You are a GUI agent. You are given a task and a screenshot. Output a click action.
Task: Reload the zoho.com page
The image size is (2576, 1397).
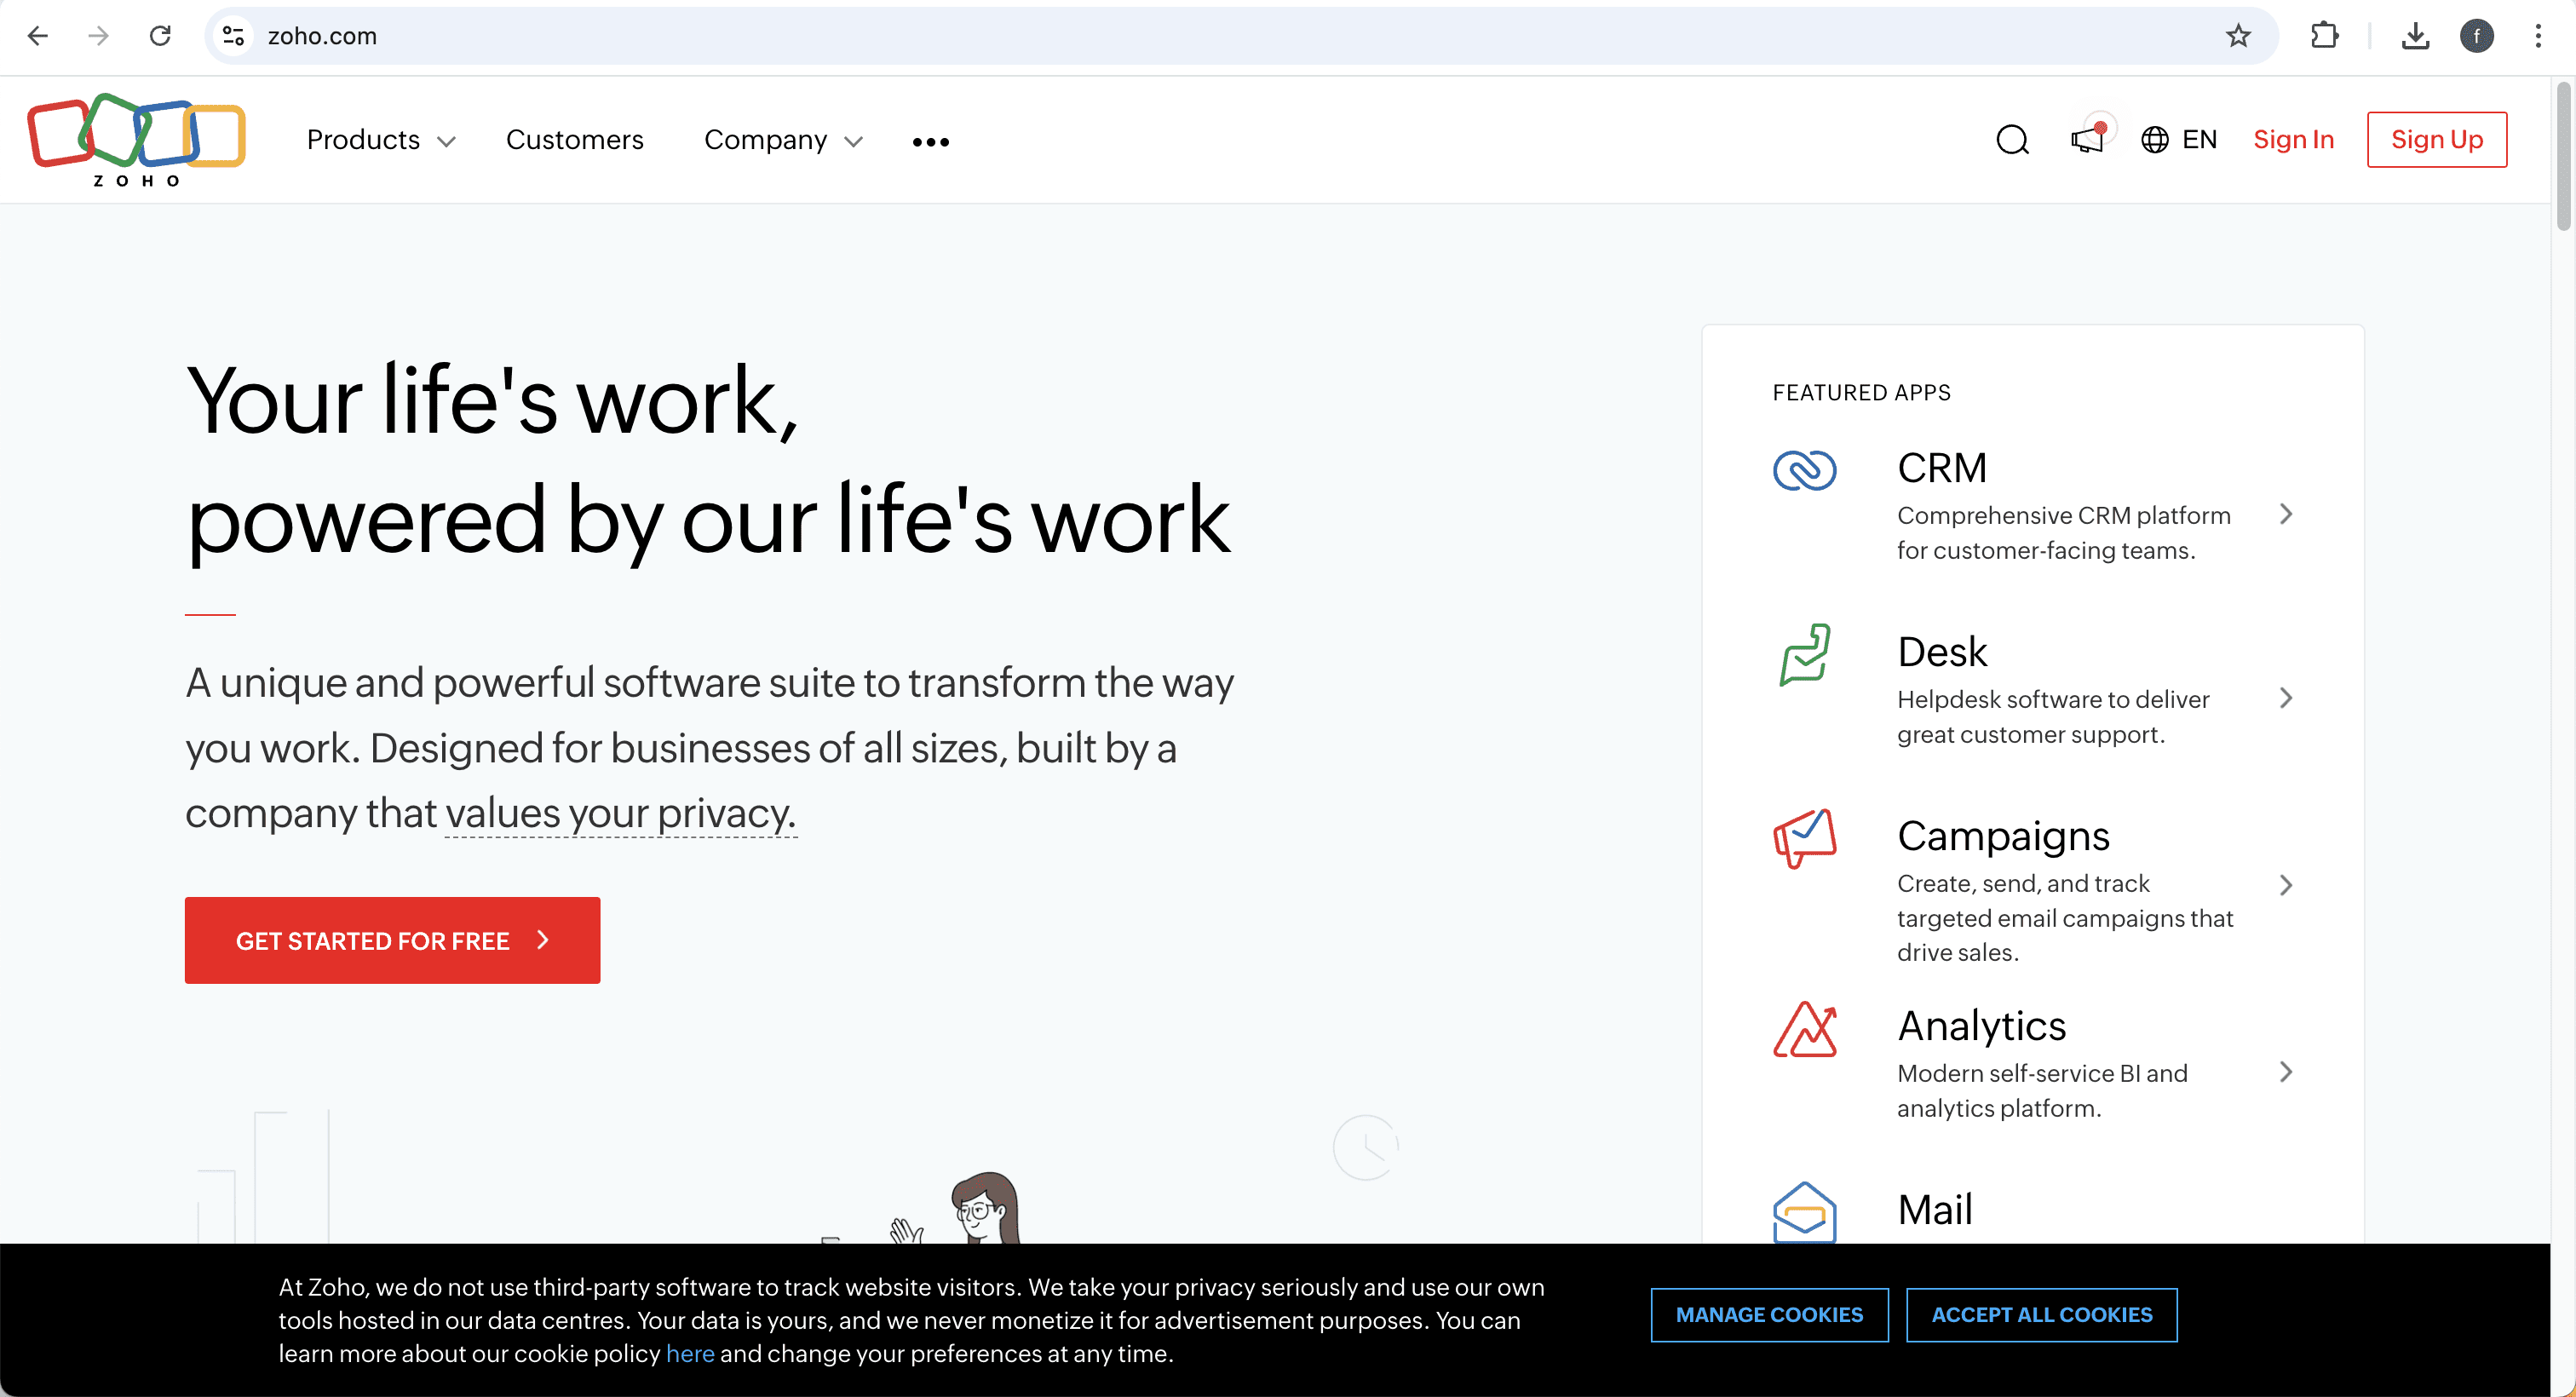click(x=160, y=36)
